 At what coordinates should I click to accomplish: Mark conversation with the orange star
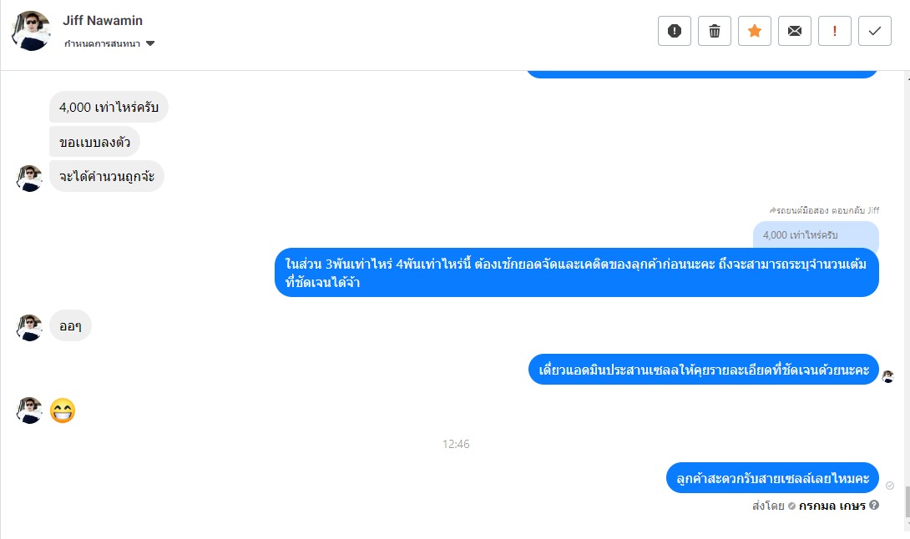tap(755, 31)
